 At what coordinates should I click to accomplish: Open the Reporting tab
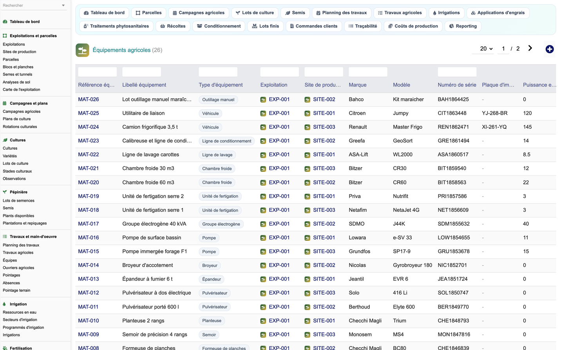coord(463,26)
